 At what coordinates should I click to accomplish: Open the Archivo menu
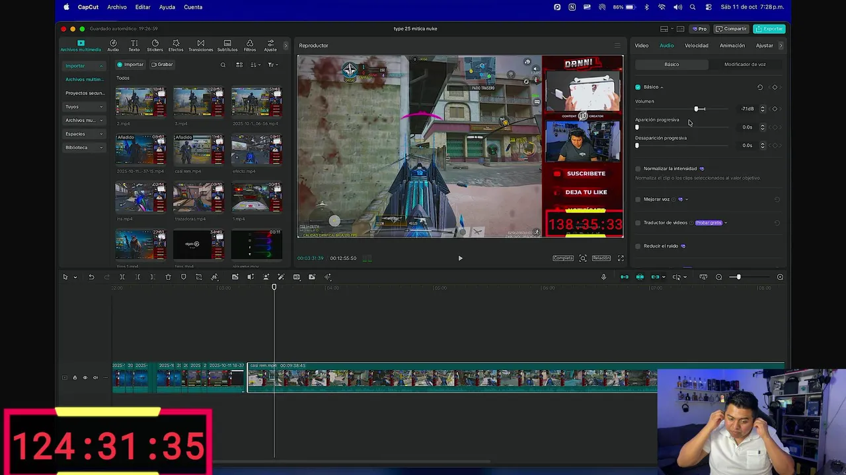pos(117,7)
